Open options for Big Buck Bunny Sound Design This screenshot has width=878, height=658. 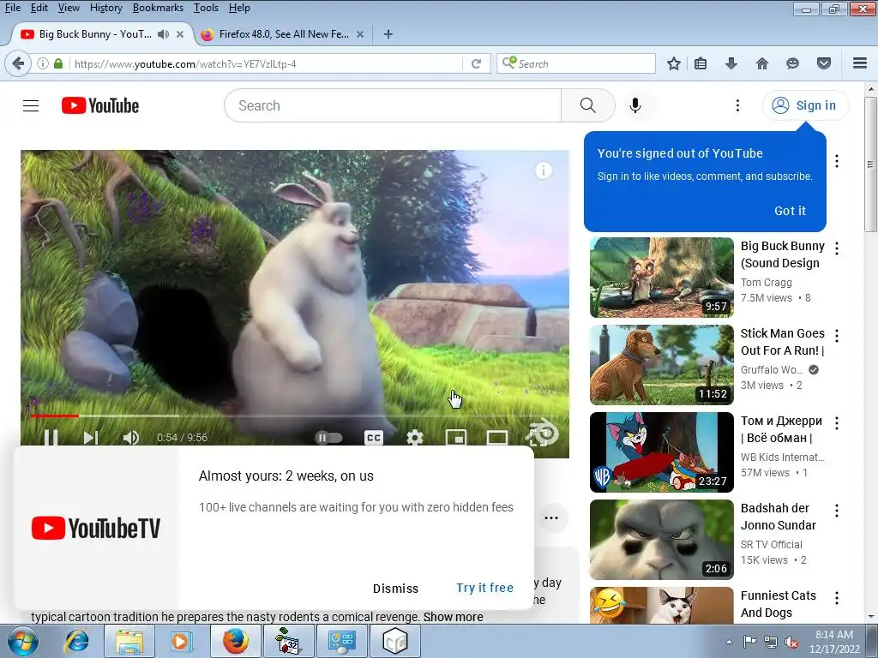click(837, 248)
